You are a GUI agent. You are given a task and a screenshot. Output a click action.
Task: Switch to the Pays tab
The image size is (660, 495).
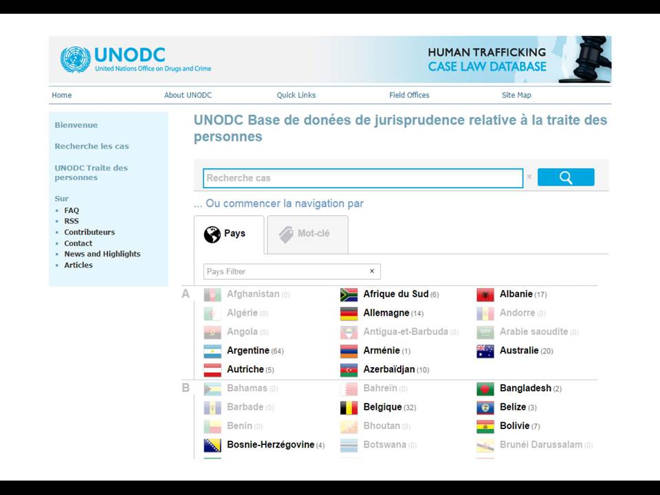tap(229, 234)
